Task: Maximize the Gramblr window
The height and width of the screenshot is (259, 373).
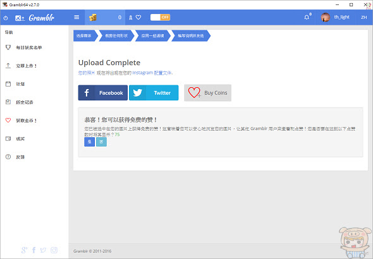Action: (352, 4)
